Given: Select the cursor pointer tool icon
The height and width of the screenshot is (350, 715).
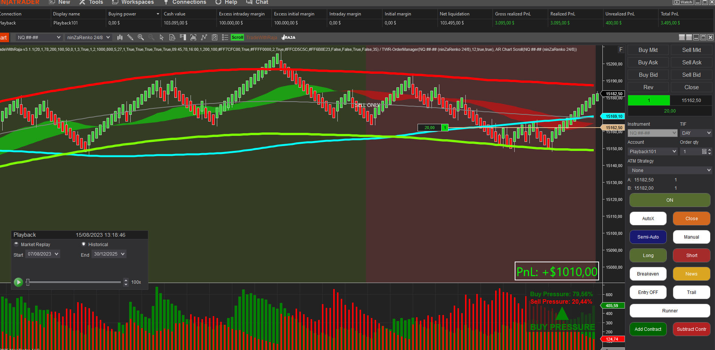Looking at the screenshot, I should 162,37.
